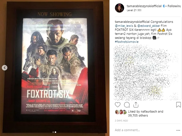Like the post with the heart icon

118,105
